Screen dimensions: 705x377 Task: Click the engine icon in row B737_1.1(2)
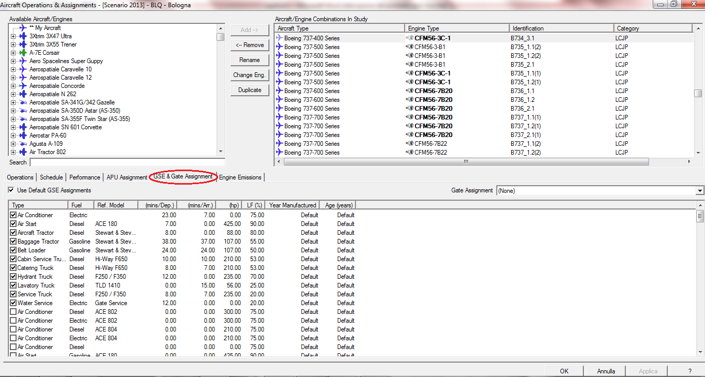click(409, 143)
